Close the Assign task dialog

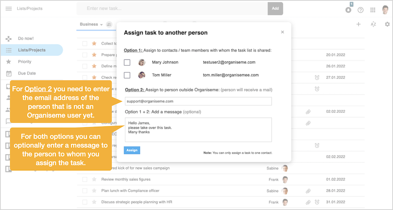[283, 32]
